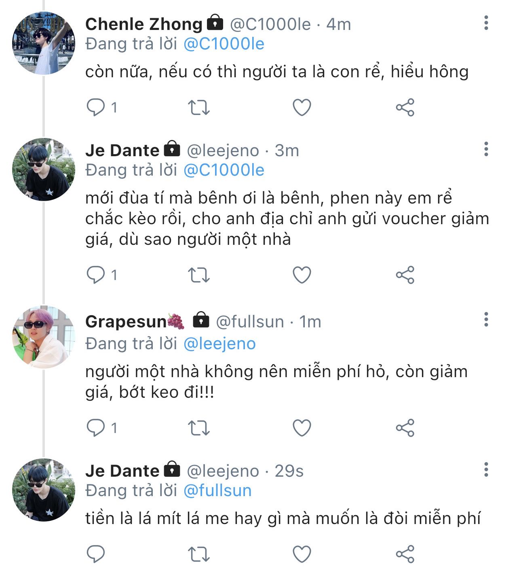The image size is (519, 573).
Task: Reply to Je Dante's lá mít tweet
Action: pyautogui.click(x=96, y=554)
